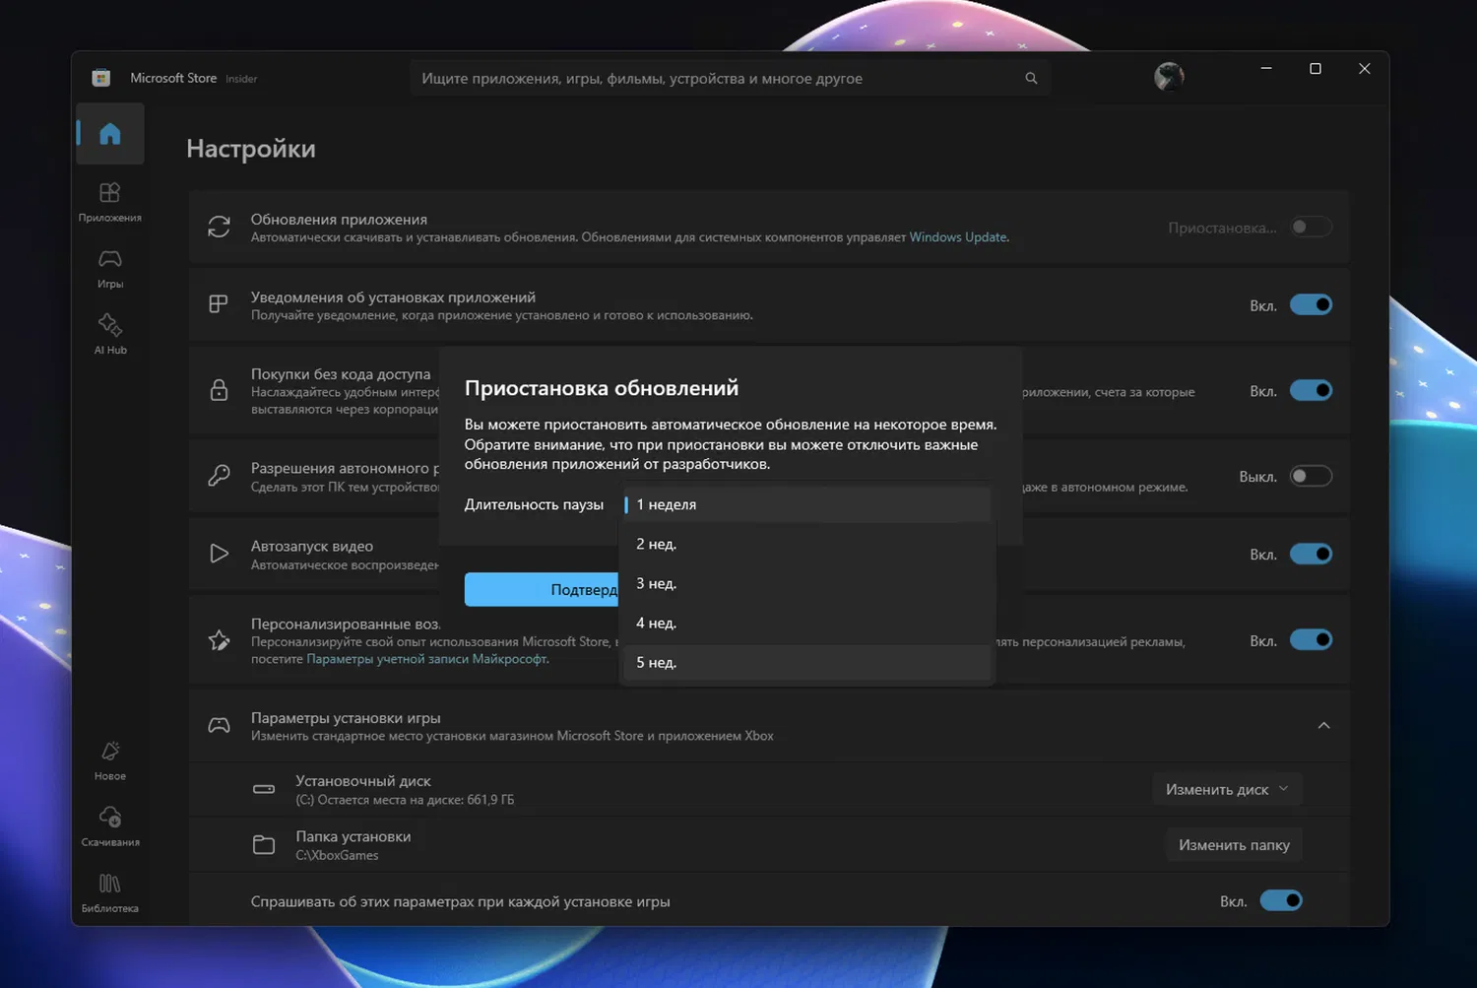
Task: Collapse Параметры установки игры section
Action: (1323, 726)
